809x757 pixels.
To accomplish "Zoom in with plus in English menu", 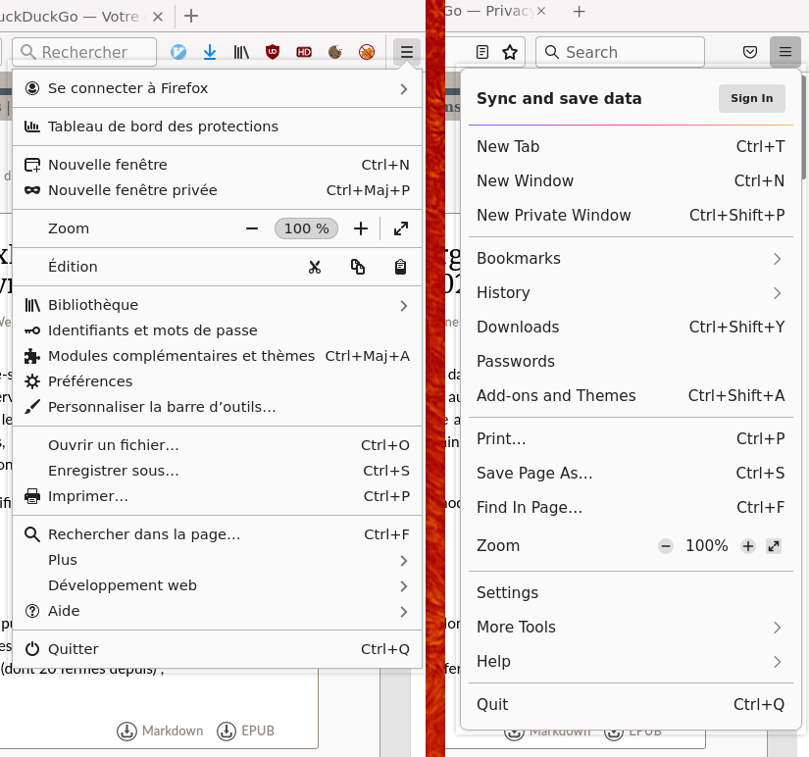I will click(748, 546).
